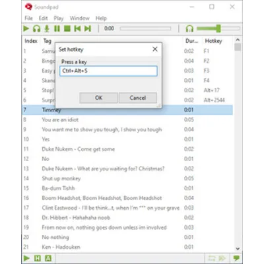Toggle the repeat loop icon
The height and width of the screenshot is (264, 264).
pyautogui.click(x=212, y=258)
